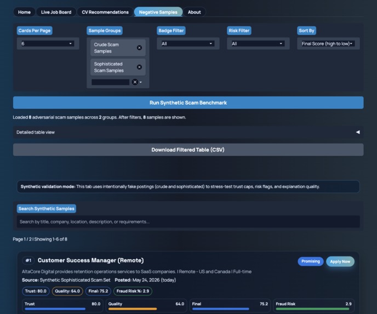377x314 pixels.
Task: Click the #1 rank badge
Action: (28, 260)
